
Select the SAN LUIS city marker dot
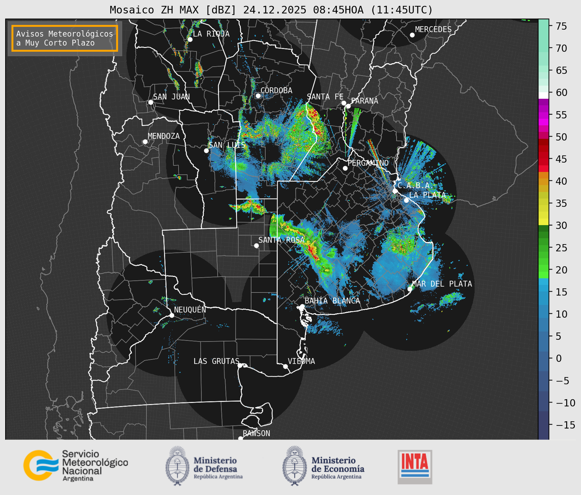[206, 151]
